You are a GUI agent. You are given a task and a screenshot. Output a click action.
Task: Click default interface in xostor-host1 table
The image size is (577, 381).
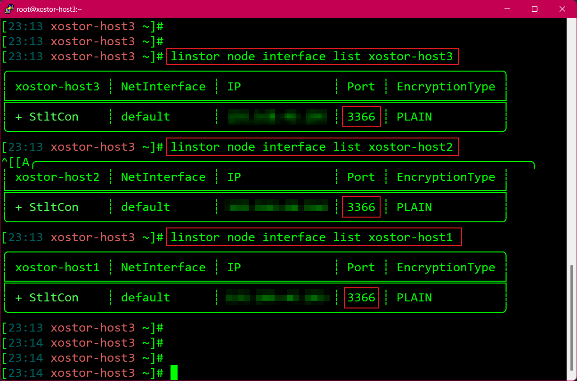(x=146, y=298)
